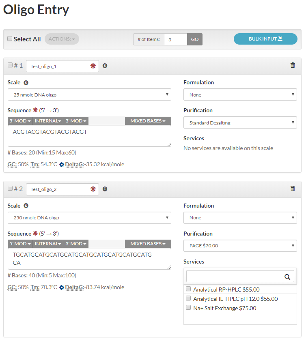
Task: Click Tm link in oligo #1
Action: tap(35, 165)
